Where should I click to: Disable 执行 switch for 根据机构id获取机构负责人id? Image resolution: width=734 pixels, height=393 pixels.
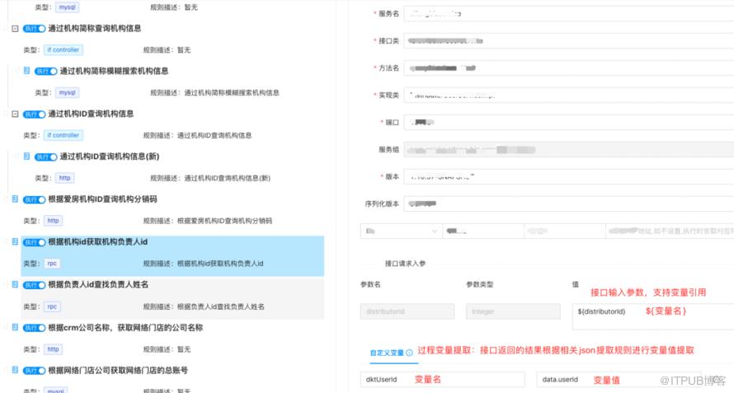35,242
